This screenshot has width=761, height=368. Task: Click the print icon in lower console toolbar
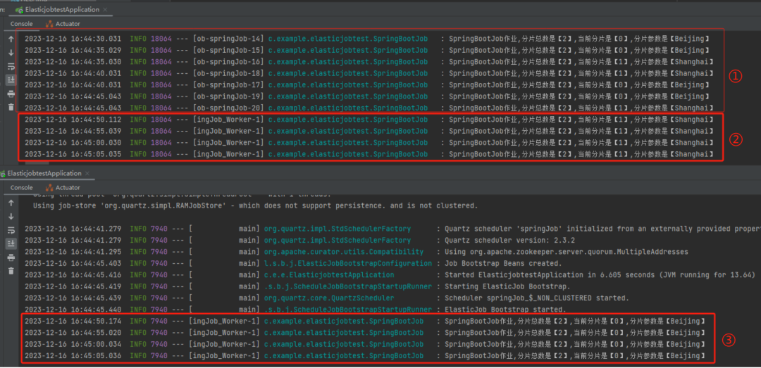point(11,258)
